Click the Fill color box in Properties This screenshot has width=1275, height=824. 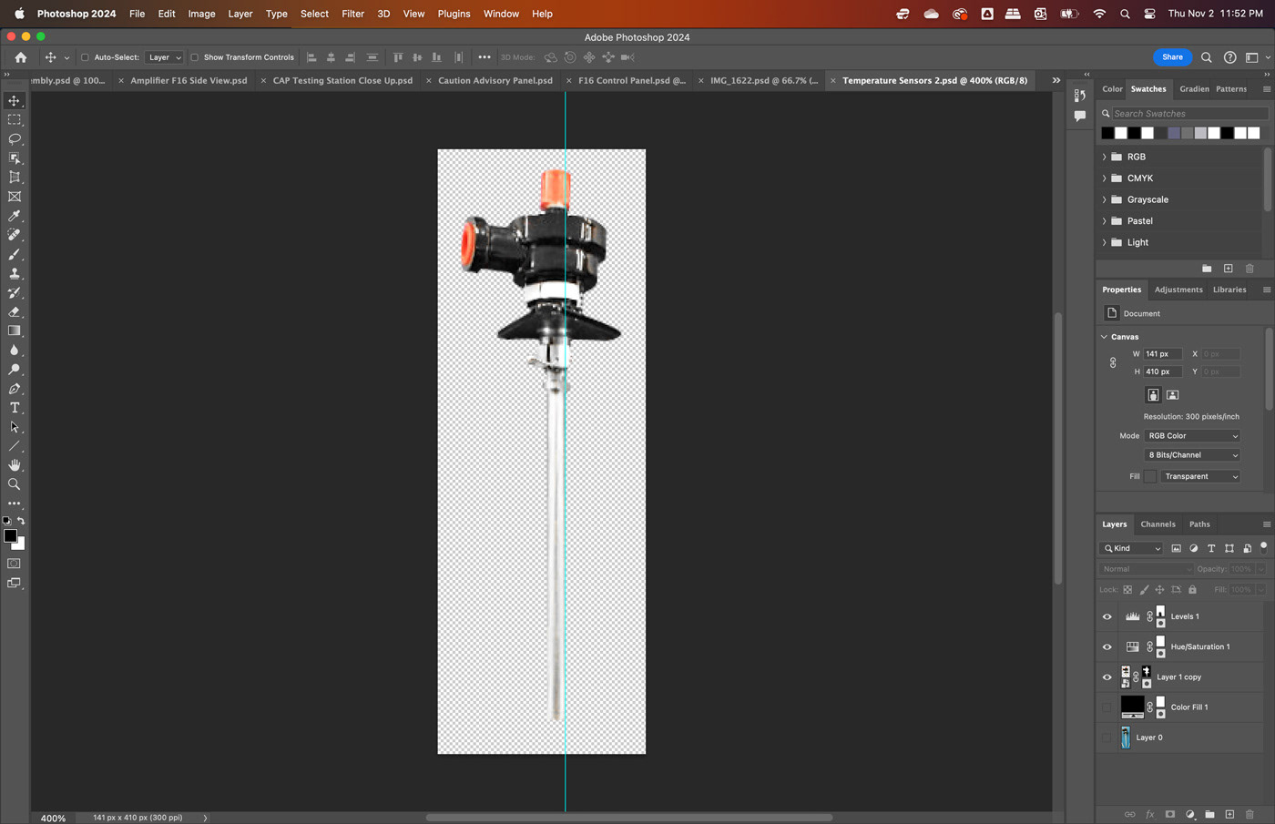pos(1150,476)
